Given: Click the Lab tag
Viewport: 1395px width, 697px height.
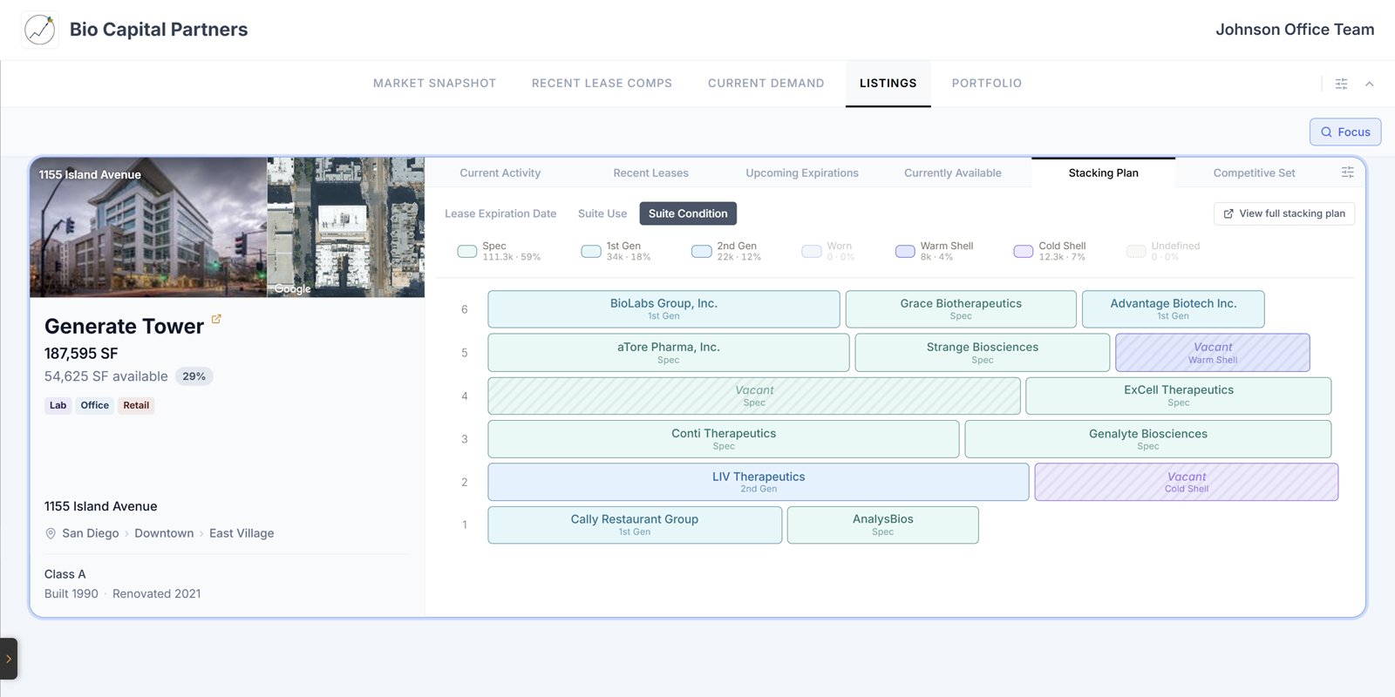Looking at the screenshot, I should pos(58,405).
